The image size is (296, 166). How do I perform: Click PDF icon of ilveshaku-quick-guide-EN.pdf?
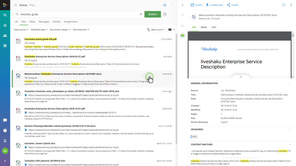coord(18,41)
